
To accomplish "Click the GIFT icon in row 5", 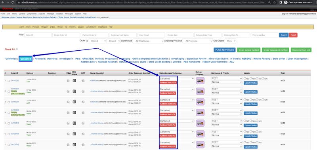I will pyautogui.click(x=83, y=123).
